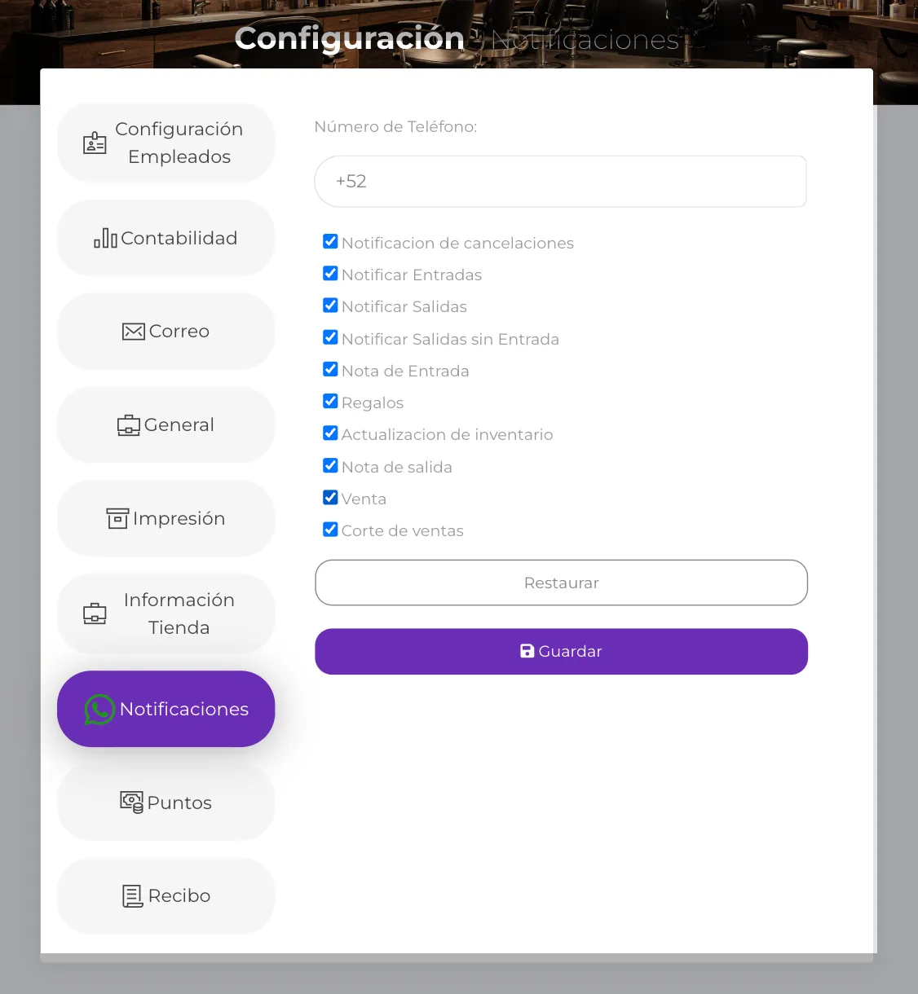Toggle off Corte de ventas
The width and height of the screenshot is (918, 994).
(330, 529)
